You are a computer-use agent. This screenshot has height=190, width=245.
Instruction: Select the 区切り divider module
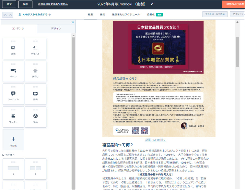[35, 71]
